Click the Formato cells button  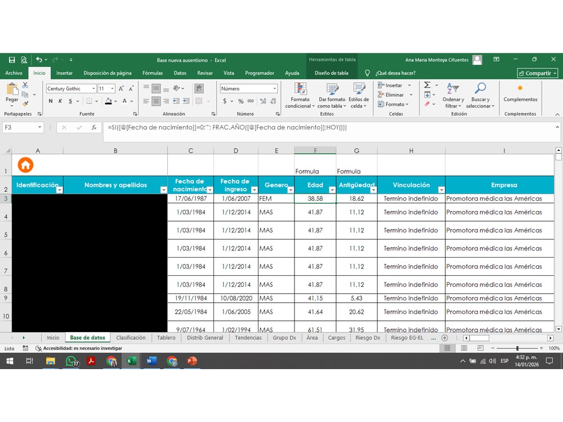pos(393,104)
